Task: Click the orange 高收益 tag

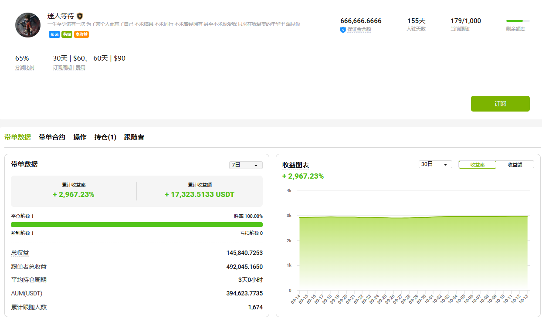Action: (x=81, y=34)
